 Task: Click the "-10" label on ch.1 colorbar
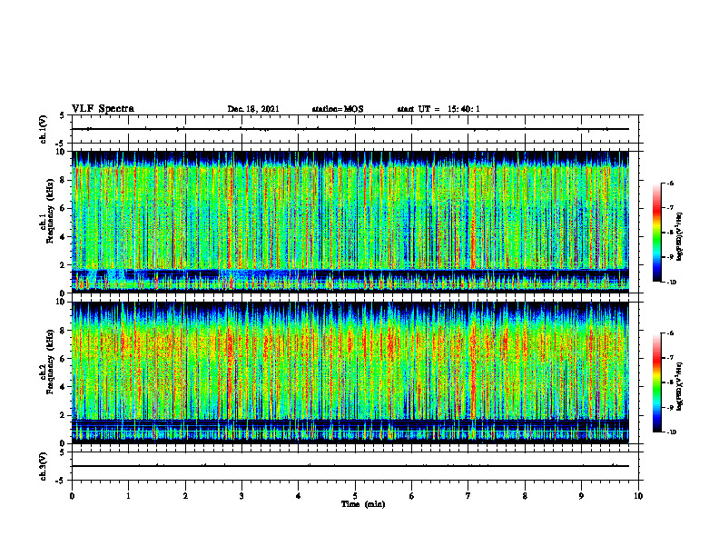[x=671, y=282]
